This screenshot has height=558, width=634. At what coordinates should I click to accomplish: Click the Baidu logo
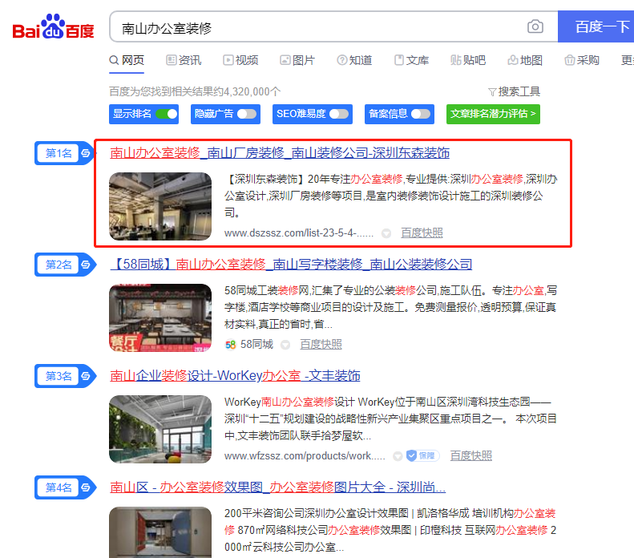[53, 26]
